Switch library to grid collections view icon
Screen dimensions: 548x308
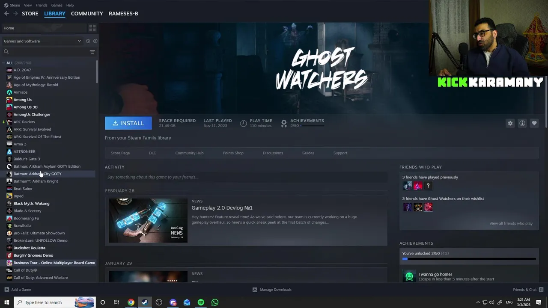[92, 28]
